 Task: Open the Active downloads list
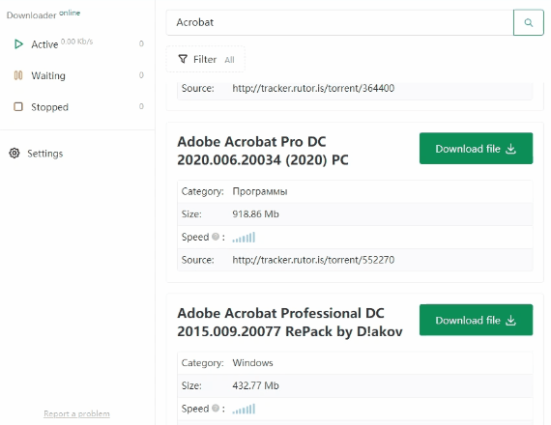(x=77, y=44)
